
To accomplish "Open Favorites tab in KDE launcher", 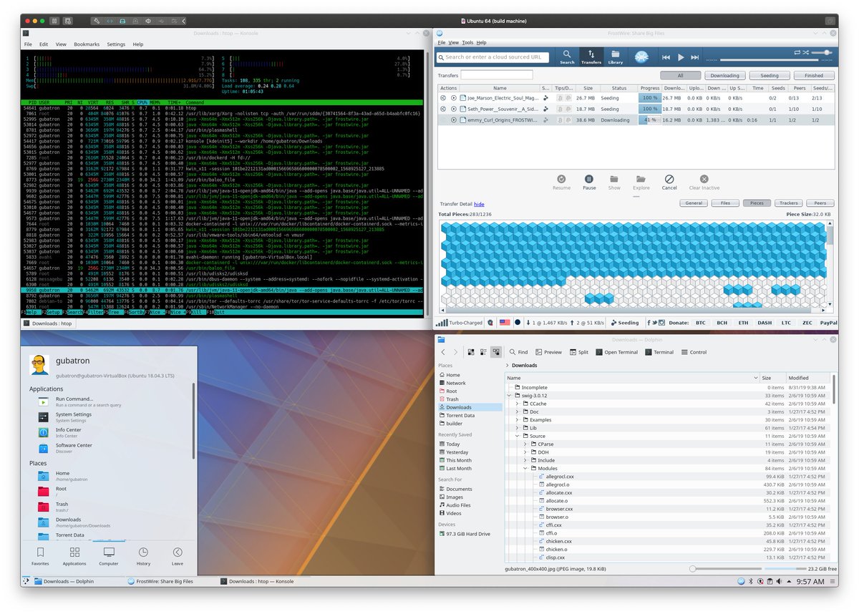I will point(40,556).
